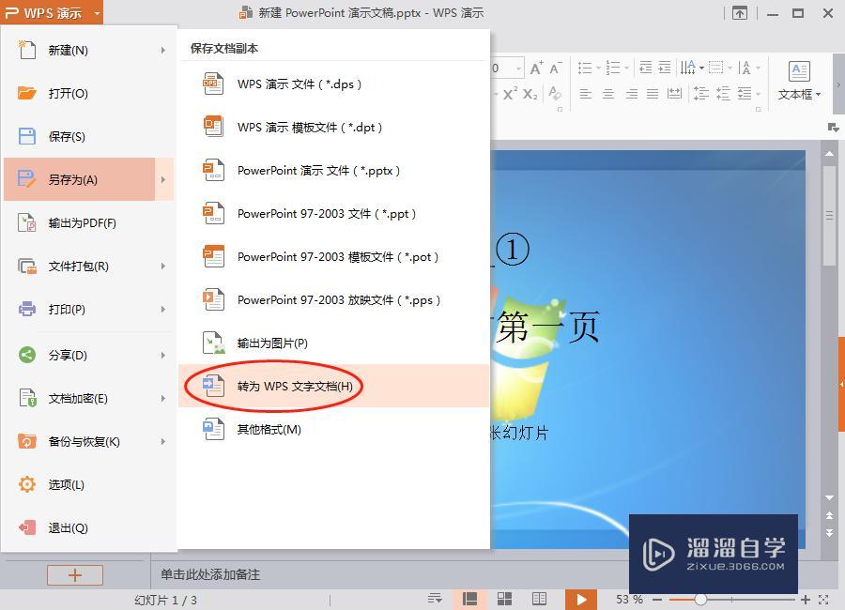Expand the 文档加密(E) submenu arrow
845x610 pixels.
coord(162,398)
